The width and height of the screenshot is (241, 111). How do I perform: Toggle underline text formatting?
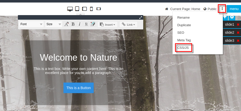click(x=86, y=24)
